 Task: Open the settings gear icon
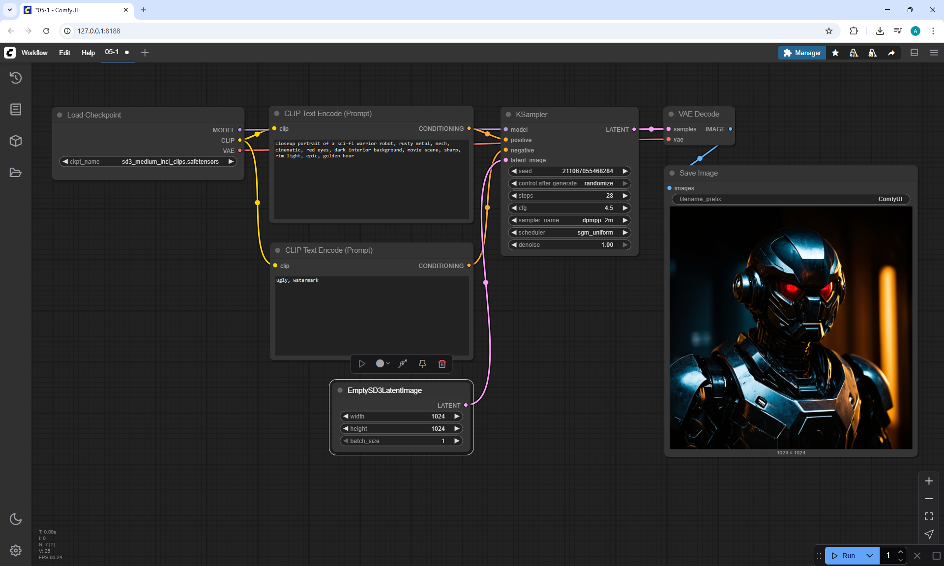(16, 550)
